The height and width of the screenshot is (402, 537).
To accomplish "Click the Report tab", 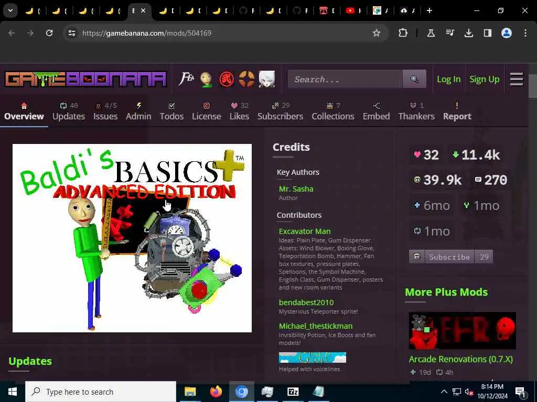I will click(457, 111).
